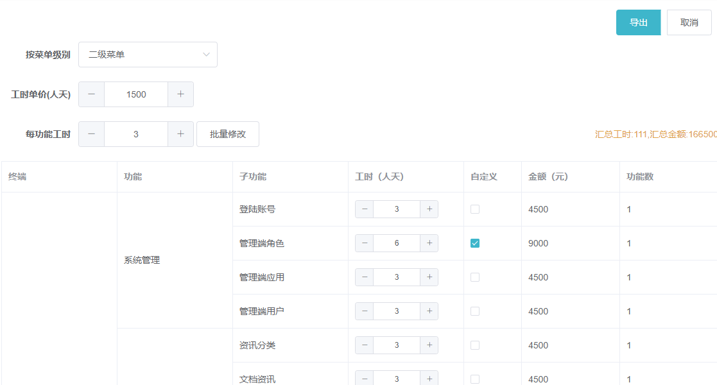717x385 pixels.
Task: Click the 导出 export button
Action: pyautogui.click(x=638, y=22)
